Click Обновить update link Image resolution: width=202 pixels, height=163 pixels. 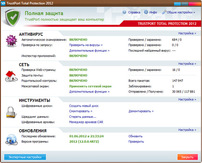136,136
